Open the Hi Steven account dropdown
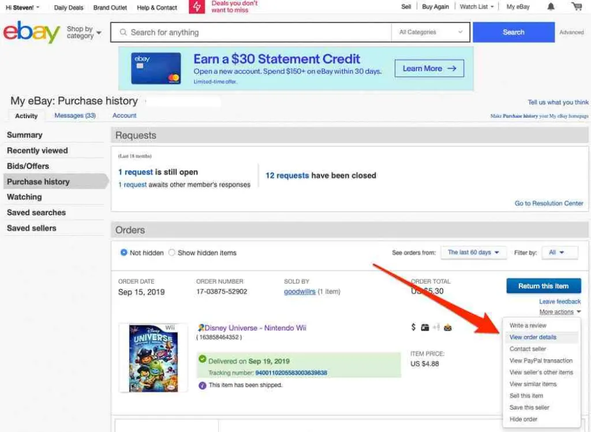This screenshot has height=432, width=591. (x=23, y=7)
